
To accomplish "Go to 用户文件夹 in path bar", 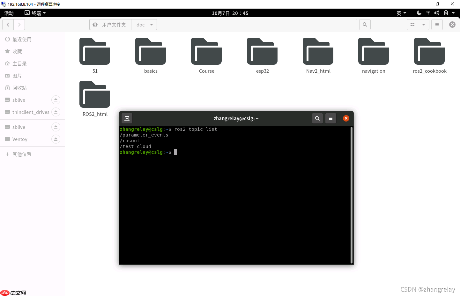I will point(110,25).
